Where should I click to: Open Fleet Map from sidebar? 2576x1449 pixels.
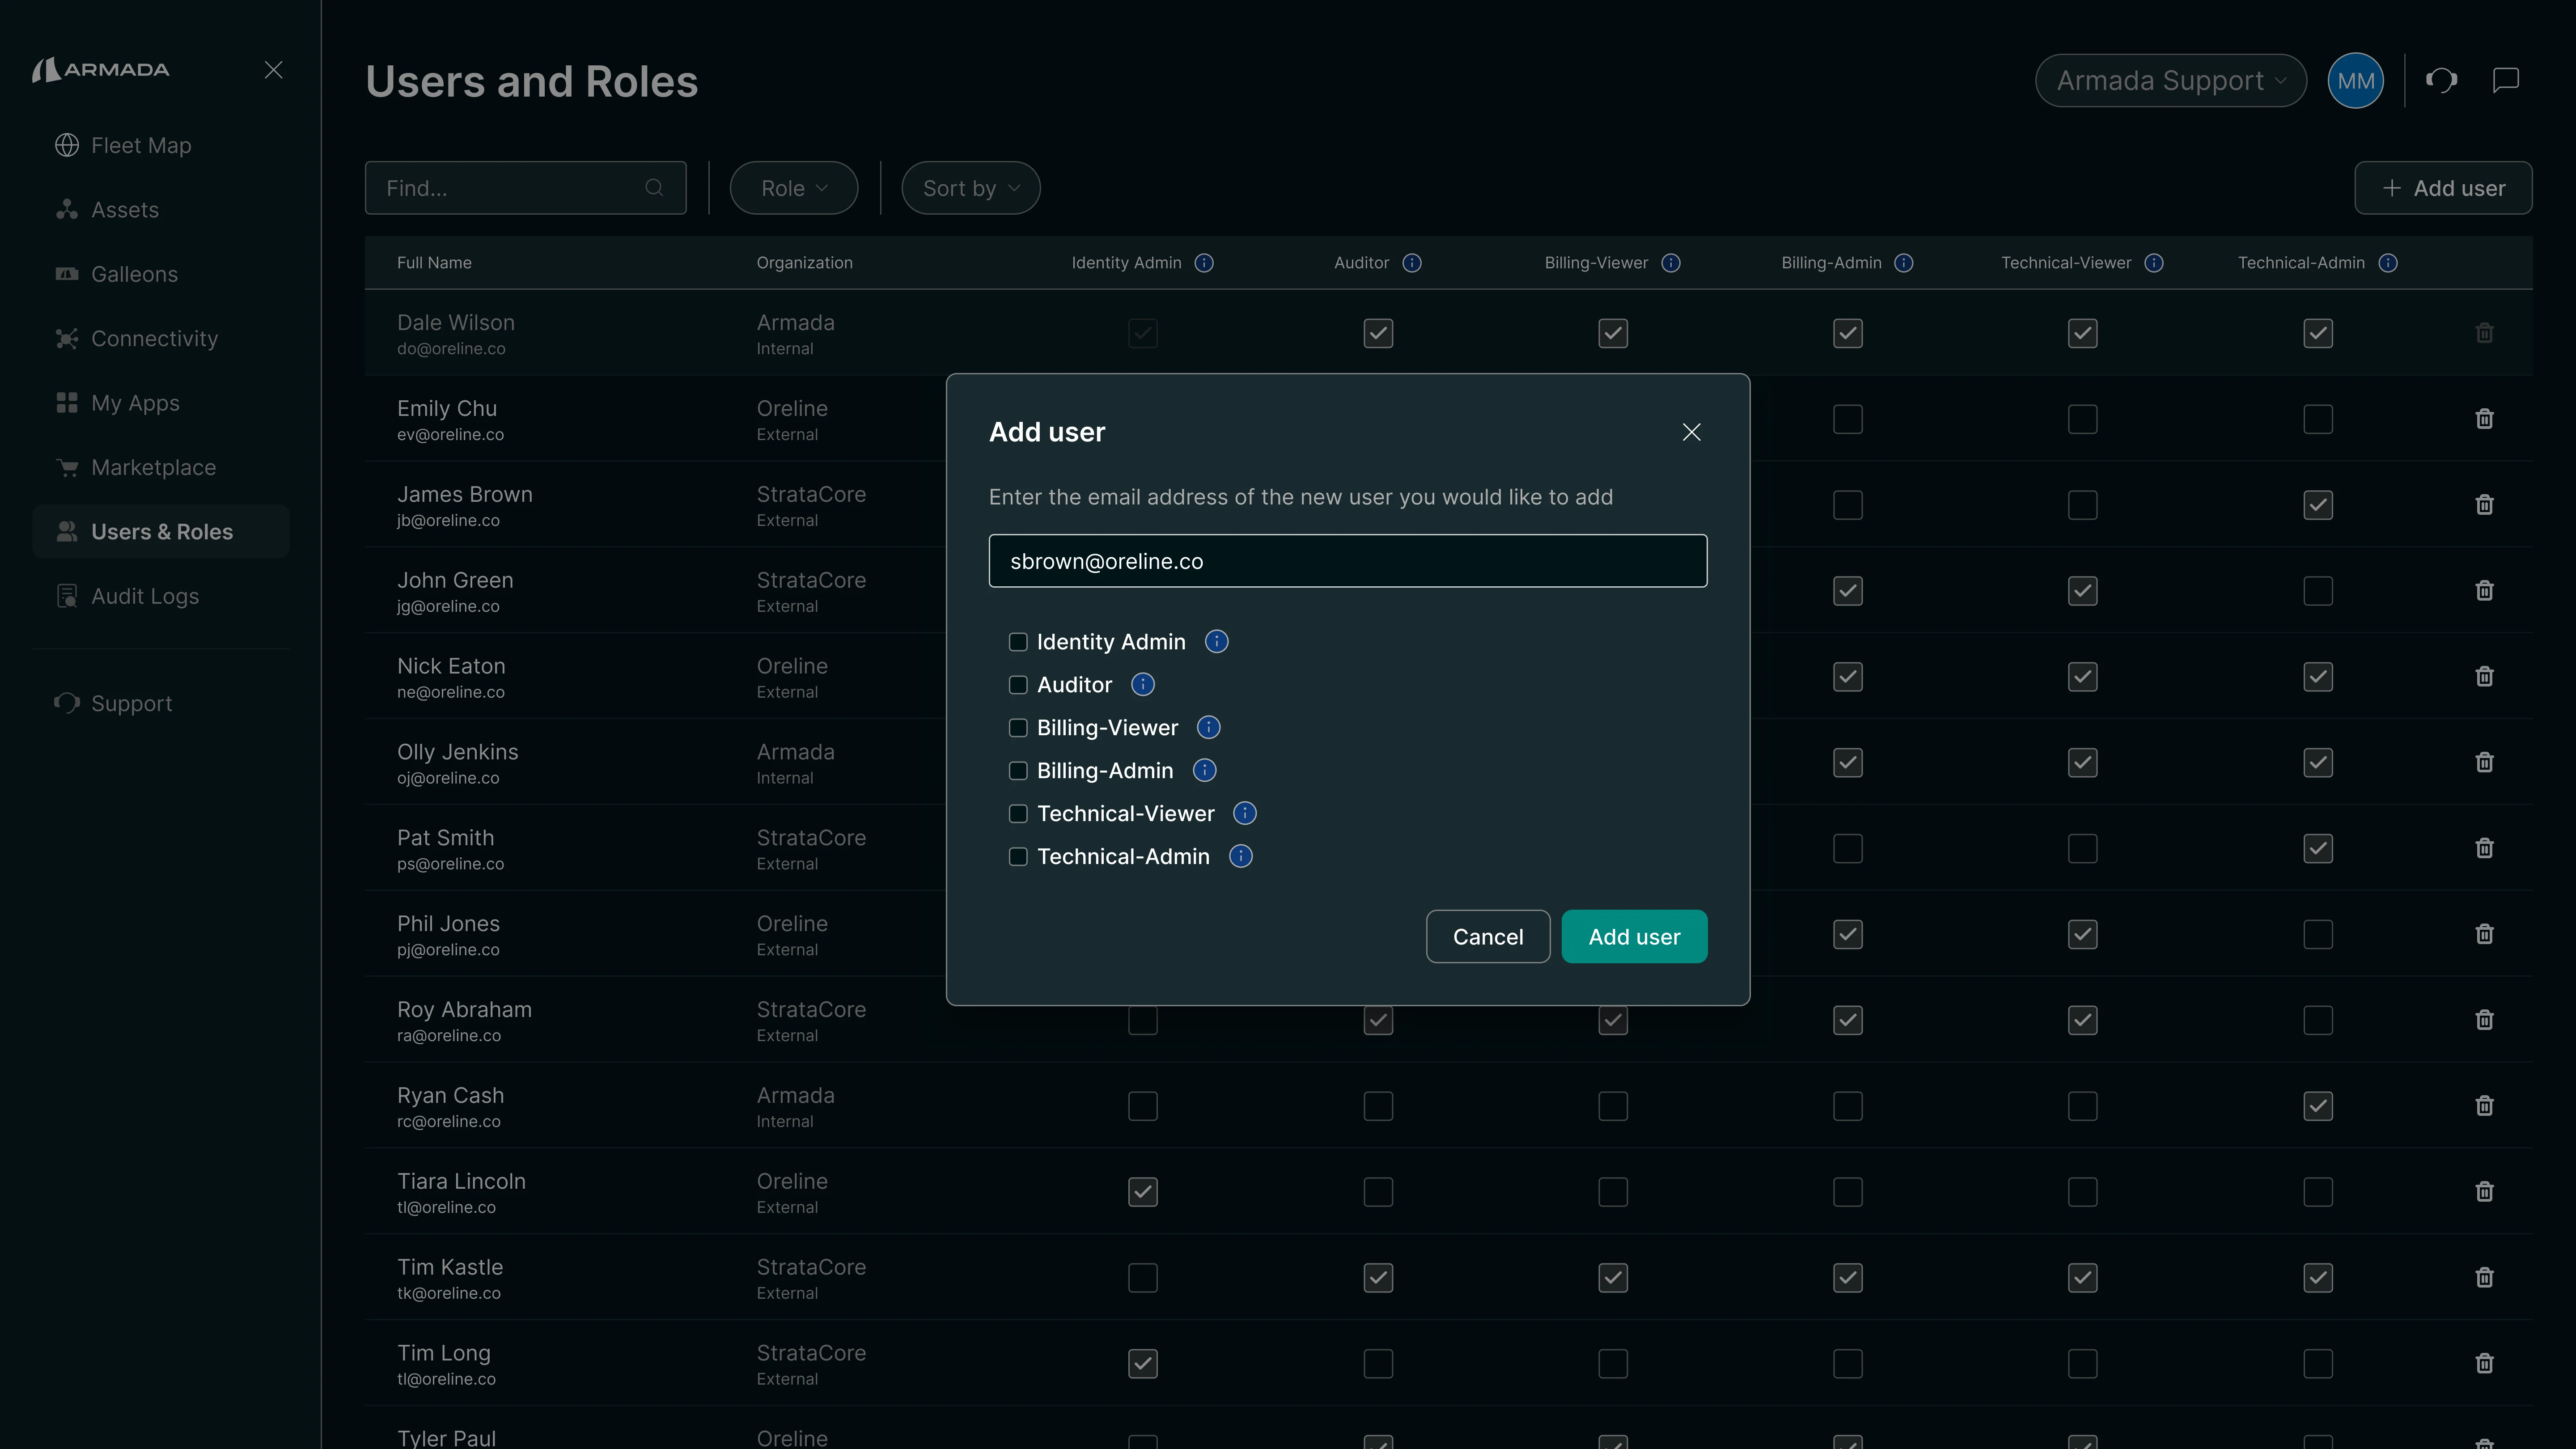coord(141,145)
